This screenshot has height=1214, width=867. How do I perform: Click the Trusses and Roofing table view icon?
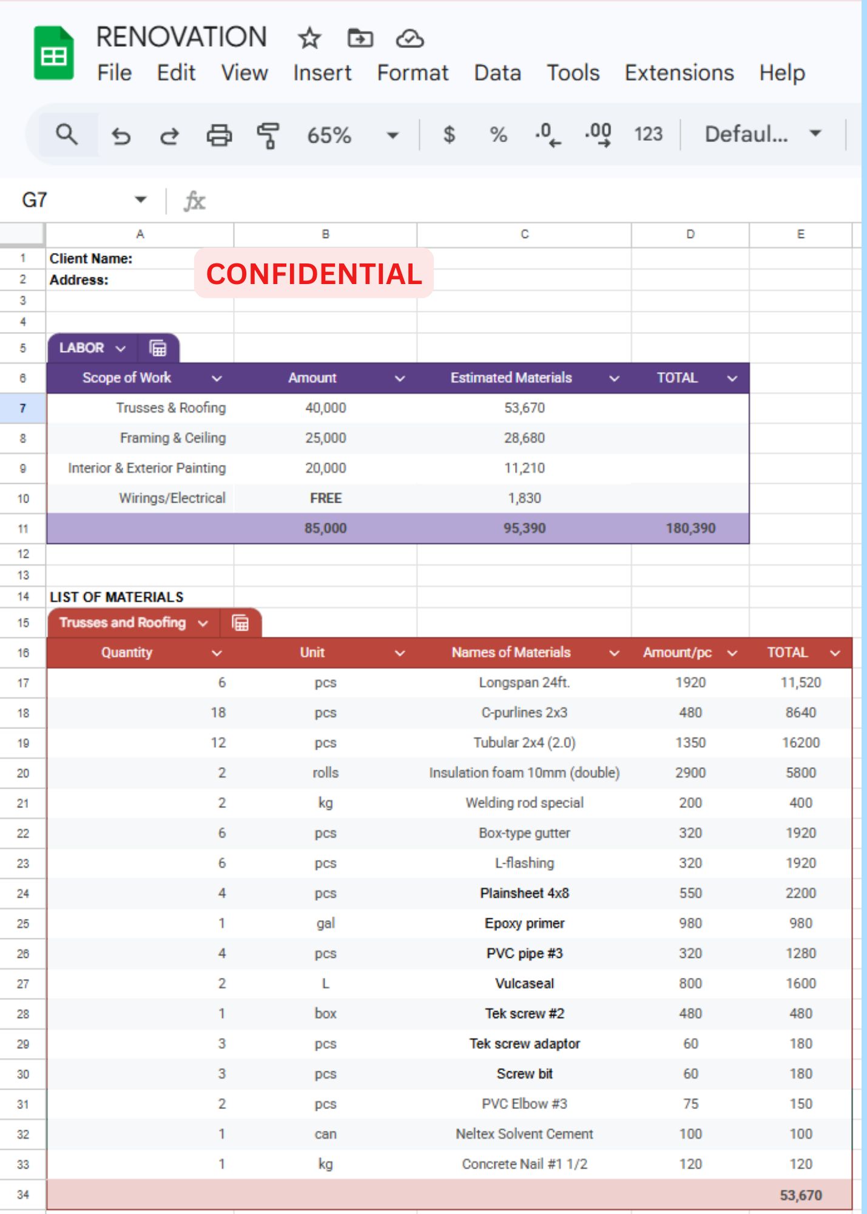click(241, 623)
